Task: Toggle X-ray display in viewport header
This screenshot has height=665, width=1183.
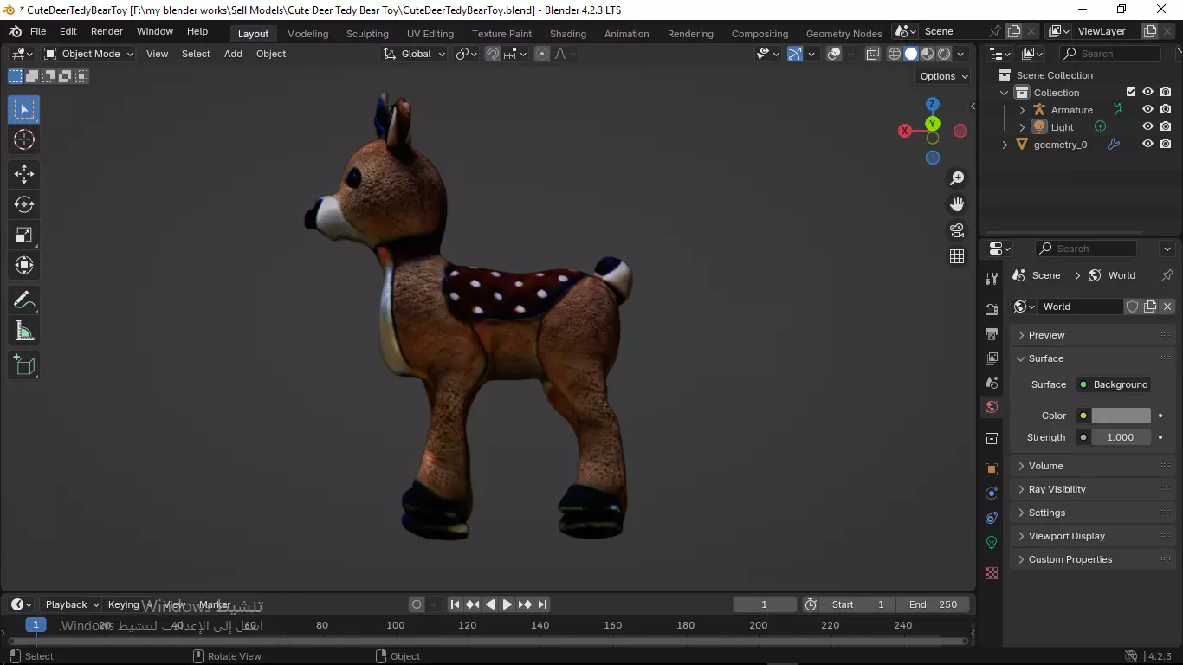Action: [x=872, y=54]
